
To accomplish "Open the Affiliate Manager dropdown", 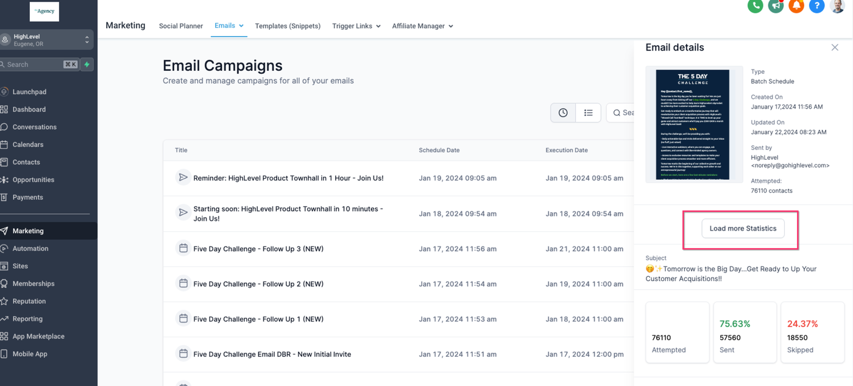I will click(x=422, y=26).
